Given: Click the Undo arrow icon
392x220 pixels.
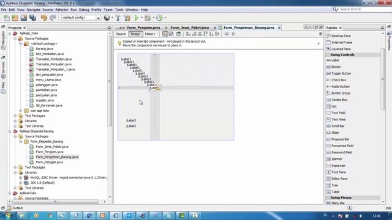Looking at the screenshot, I should tap(44, 18).
